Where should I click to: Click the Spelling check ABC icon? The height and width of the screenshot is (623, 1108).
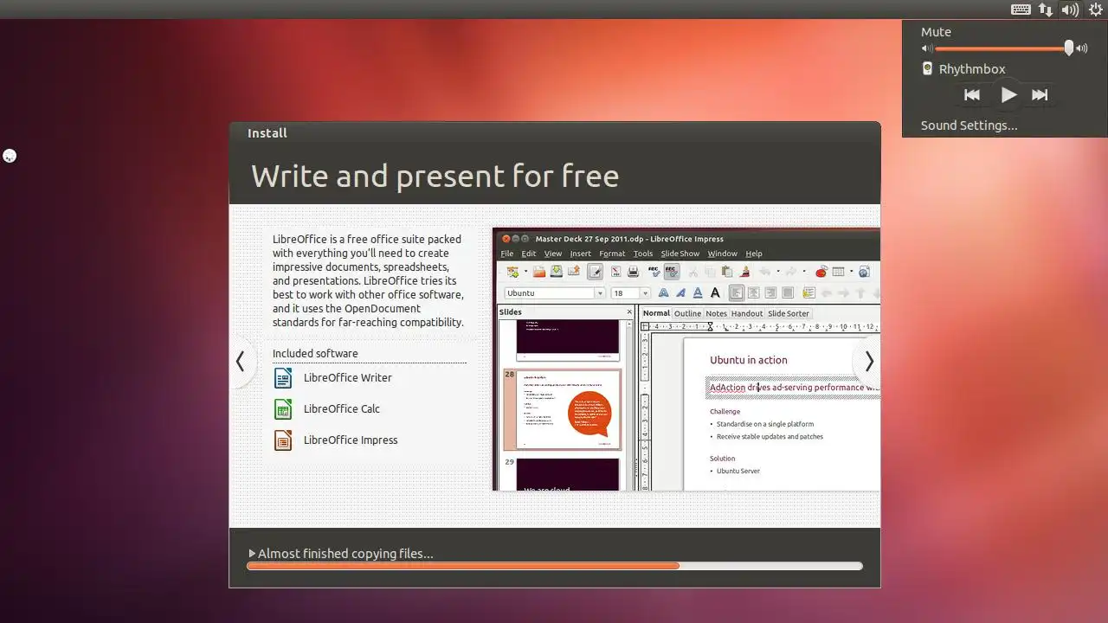pyautogui.click(x=654, y=272)
